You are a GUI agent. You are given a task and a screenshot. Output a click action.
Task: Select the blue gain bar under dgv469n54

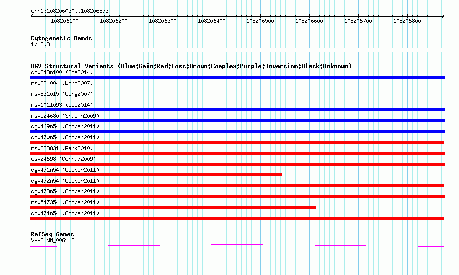pyautogui.click(x=237, y=132)
